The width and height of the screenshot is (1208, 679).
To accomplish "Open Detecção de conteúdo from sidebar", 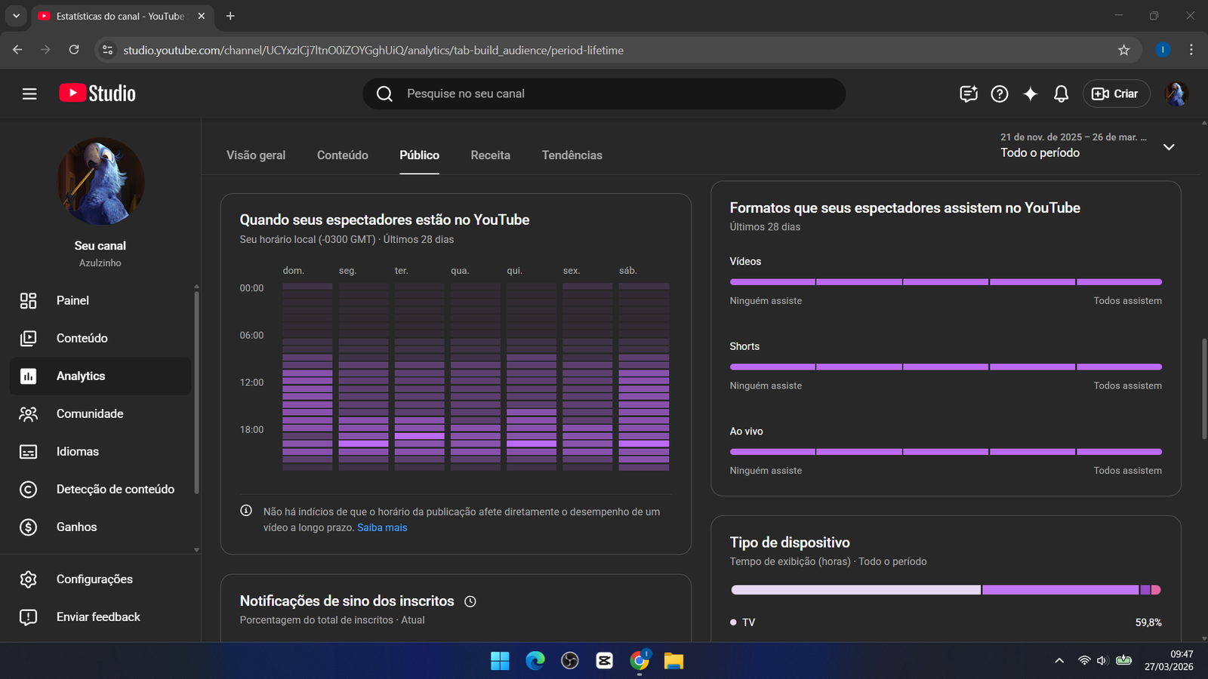I will 115,489.
